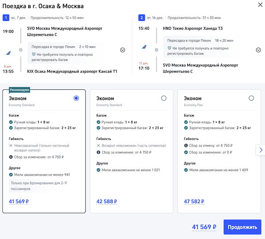
Task: Click the segment 1 number badge
Action: pos(5,18)
